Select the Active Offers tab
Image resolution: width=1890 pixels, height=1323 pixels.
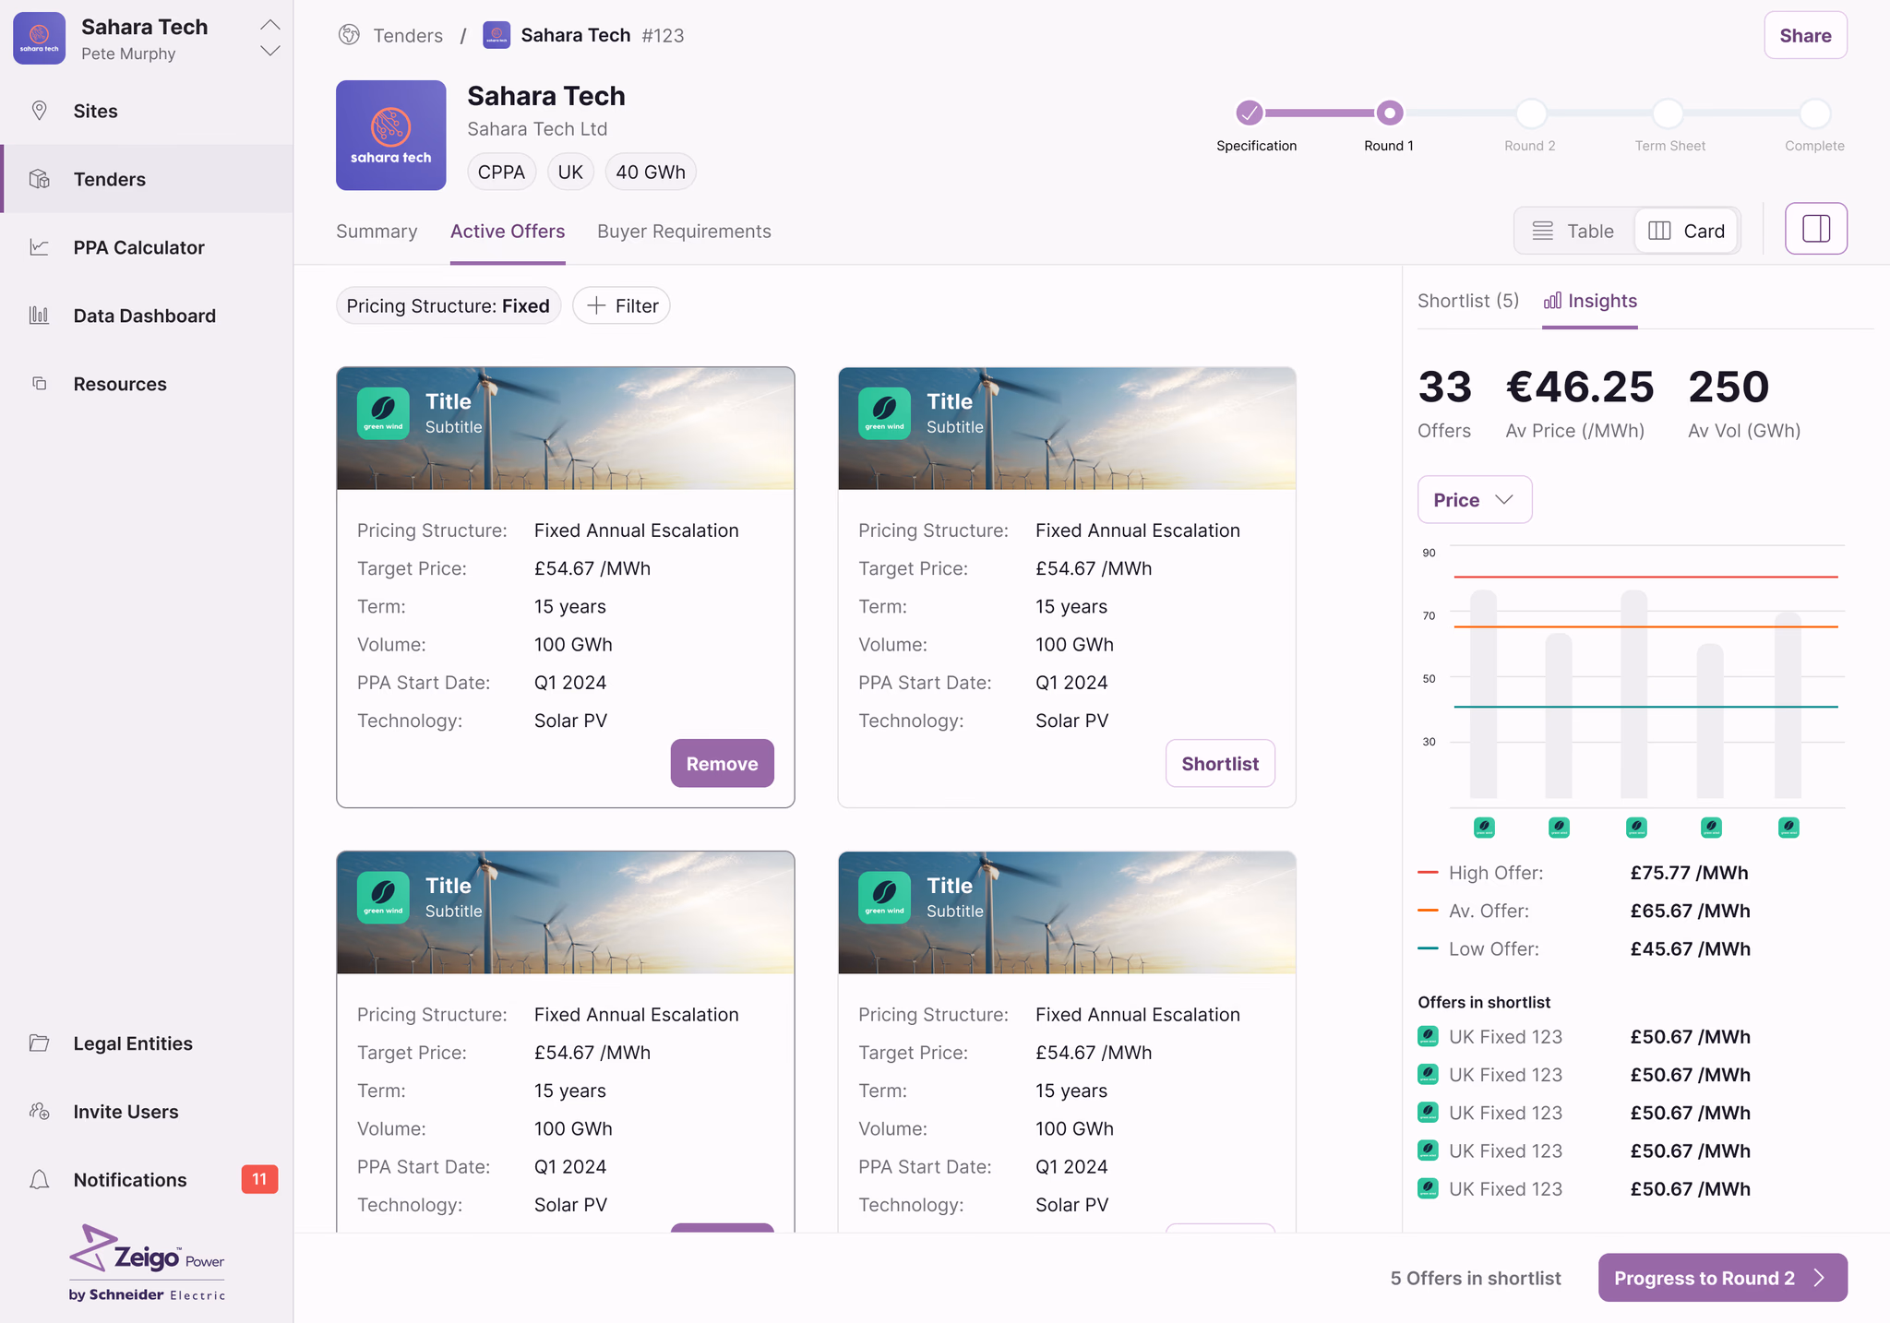coord(508,232)
